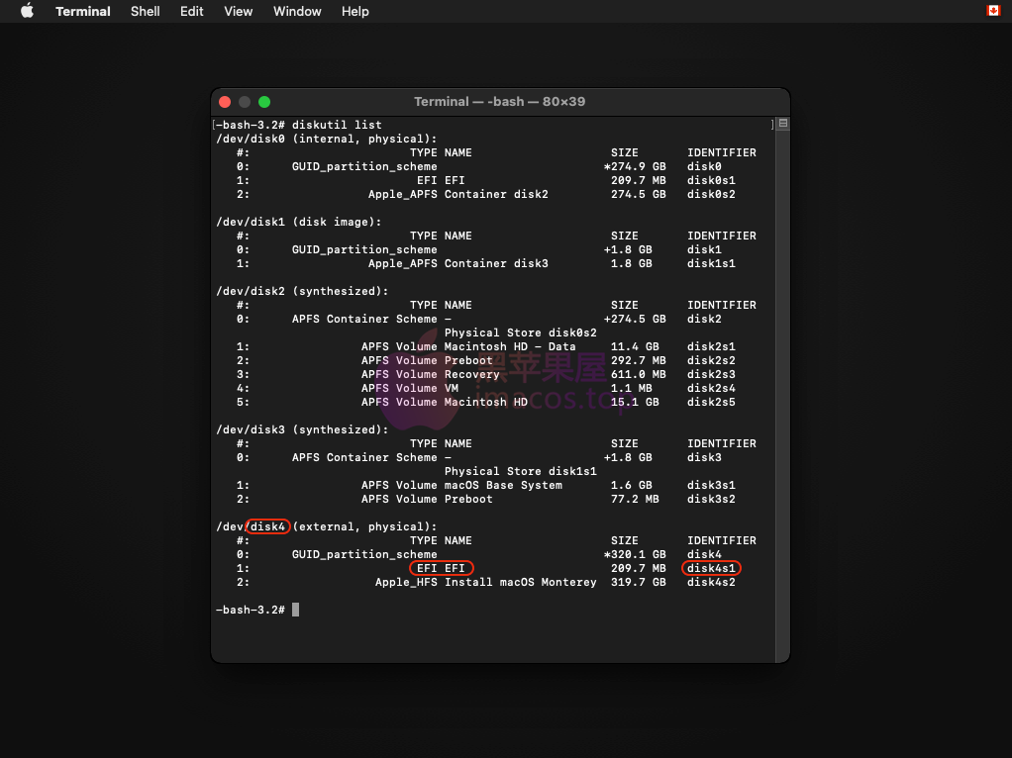Click the "Physical Store disk0s2" line
The image size is (1012, 758).
point(520,332)
